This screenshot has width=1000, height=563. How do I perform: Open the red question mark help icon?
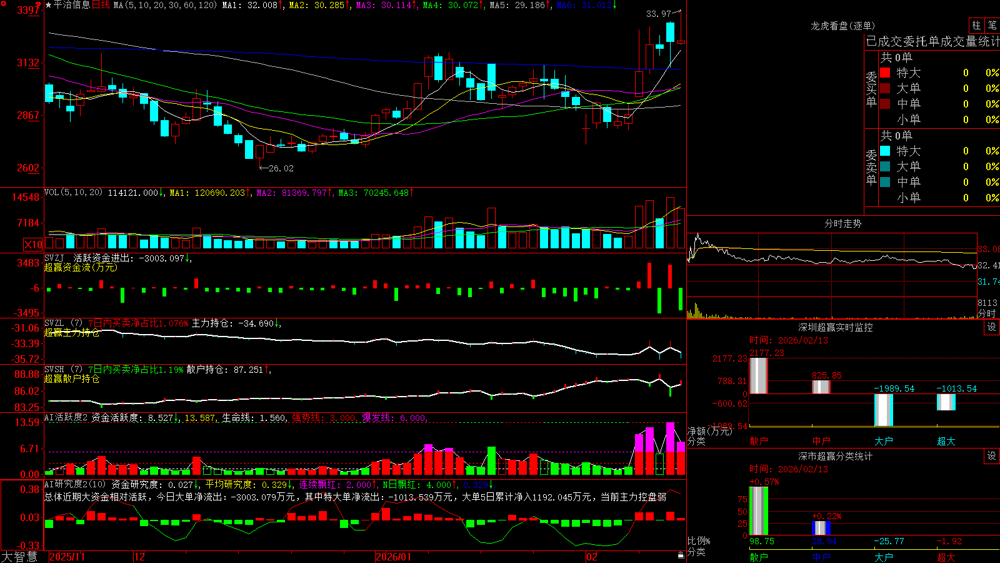point(39,5)
